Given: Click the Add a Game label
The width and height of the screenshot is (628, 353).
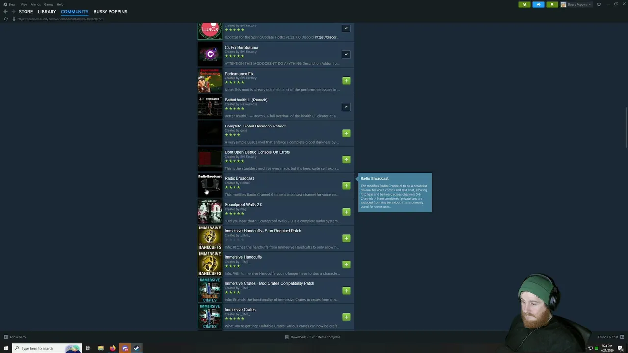Looking at the screenshot, I should [18, 337].
